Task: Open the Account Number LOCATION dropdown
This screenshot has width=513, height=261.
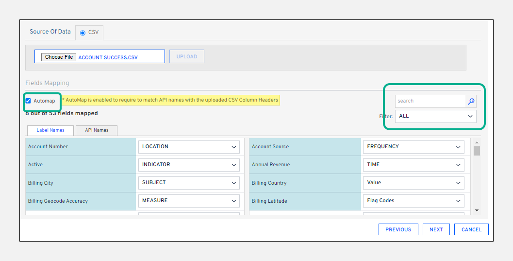Action: click(x=189, y=147)
